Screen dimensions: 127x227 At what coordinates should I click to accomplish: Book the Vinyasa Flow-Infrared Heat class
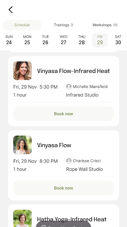(63, 114)
